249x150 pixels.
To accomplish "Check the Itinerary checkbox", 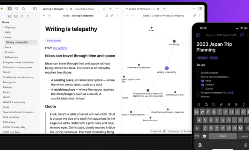I will tap(198, 97).
